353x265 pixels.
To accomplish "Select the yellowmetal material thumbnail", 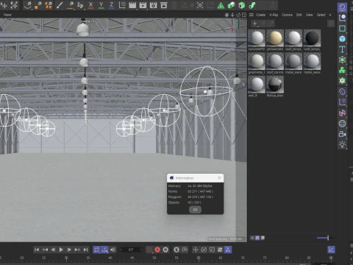I will [275, 38].
